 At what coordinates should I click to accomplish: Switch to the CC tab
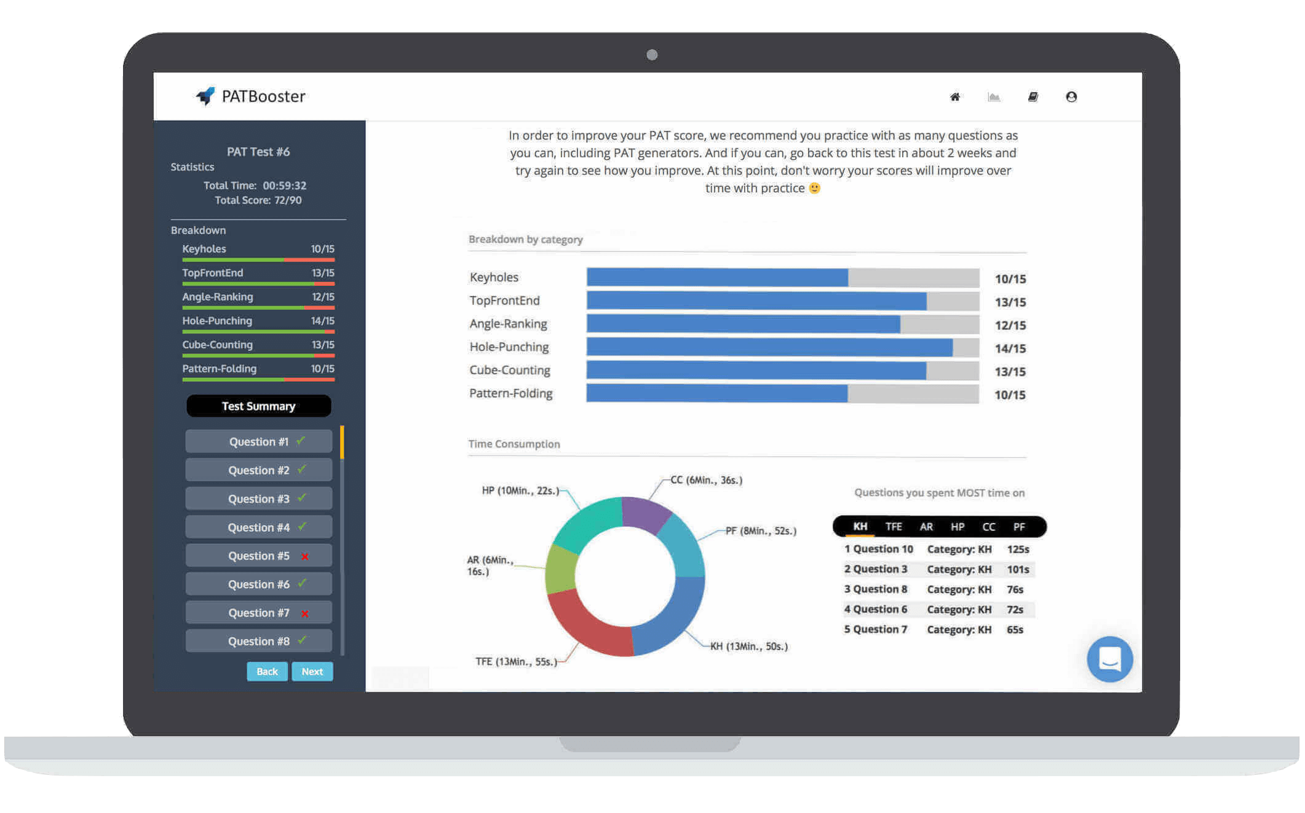pos(989,527)
